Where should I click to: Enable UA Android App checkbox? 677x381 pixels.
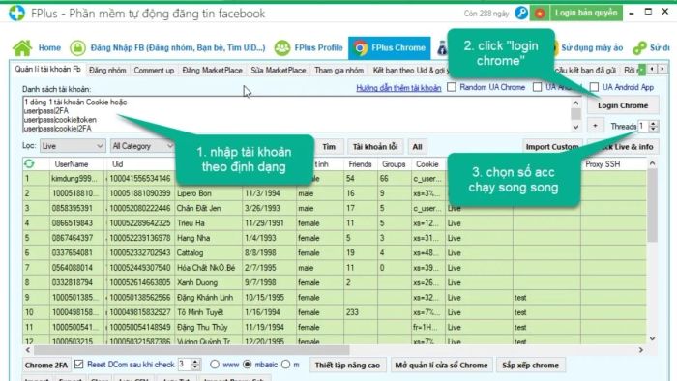tap(594, 87)
